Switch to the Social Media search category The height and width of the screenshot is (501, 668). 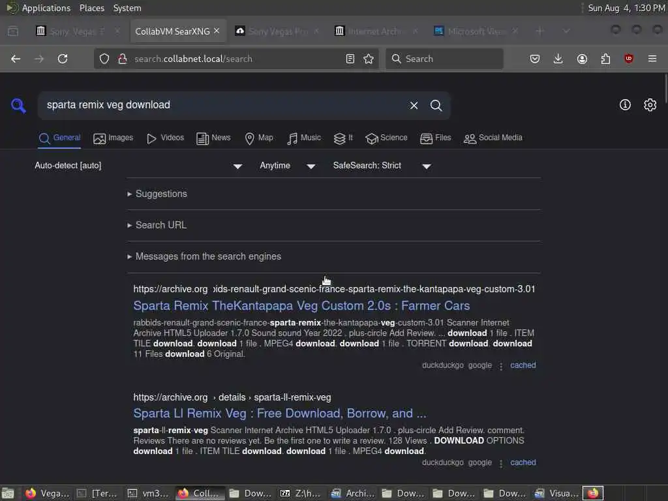(x=493, y=138)
